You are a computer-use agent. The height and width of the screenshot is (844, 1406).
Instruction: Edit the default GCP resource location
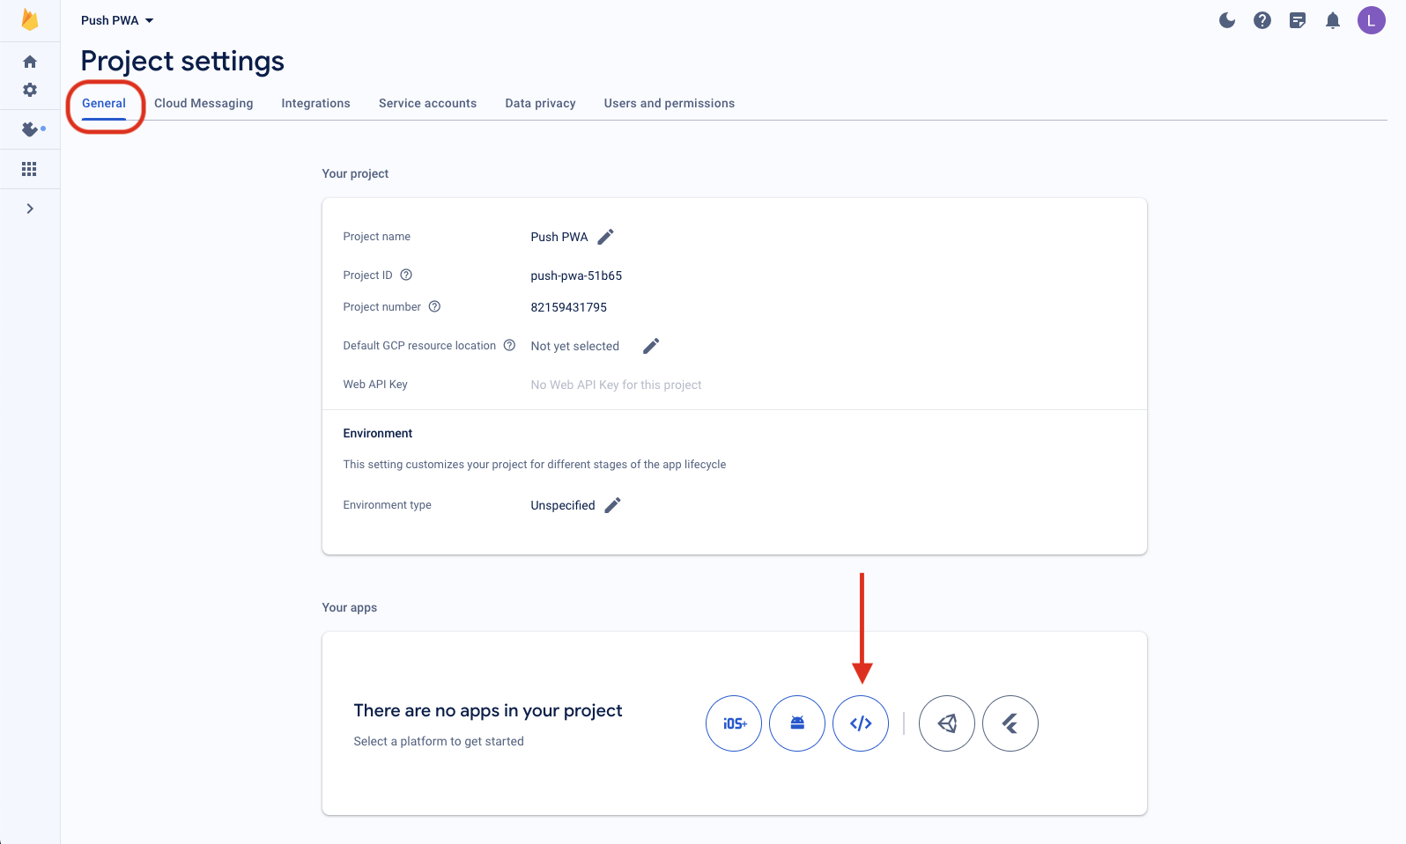tap(651, 346)
